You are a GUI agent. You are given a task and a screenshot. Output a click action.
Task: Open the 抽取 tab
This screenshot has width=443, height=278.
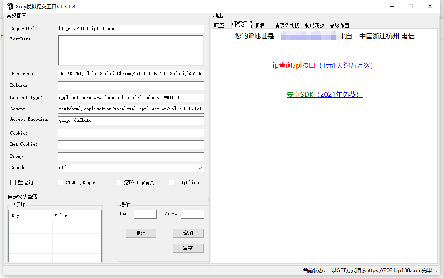(259, 25)
